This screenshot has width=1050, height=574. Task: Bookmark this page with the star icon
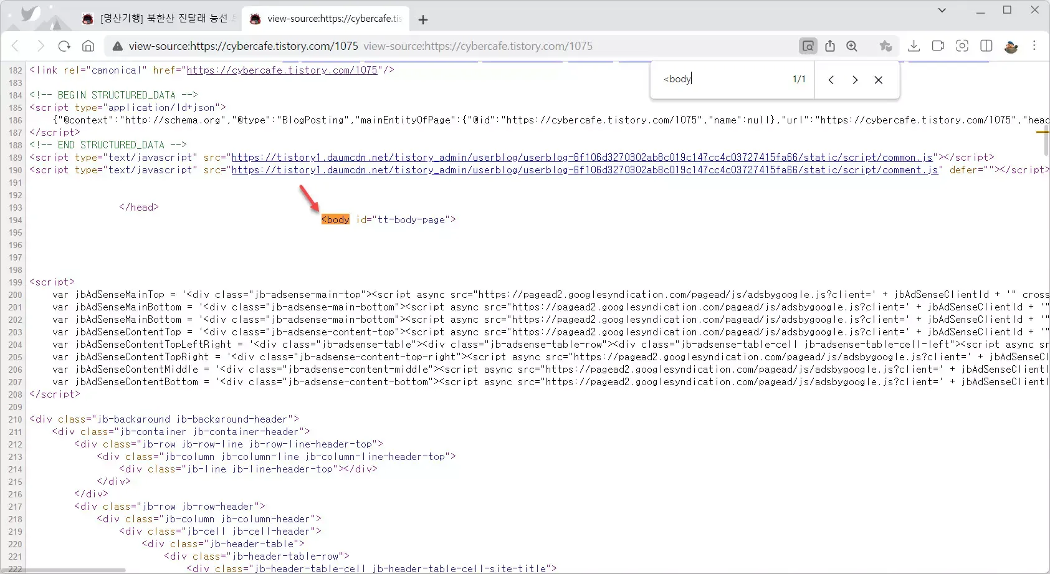(x=885, y=46)
